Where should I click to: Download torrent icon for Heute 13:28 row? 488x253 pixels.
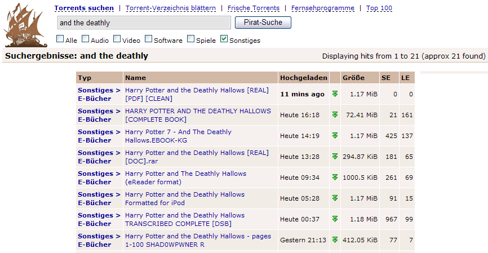[x=335, y=157]
